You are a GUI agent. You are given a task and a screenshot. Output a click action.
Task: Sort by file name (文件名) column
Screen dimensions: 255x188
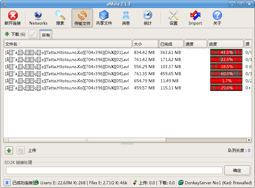point(68,44)
